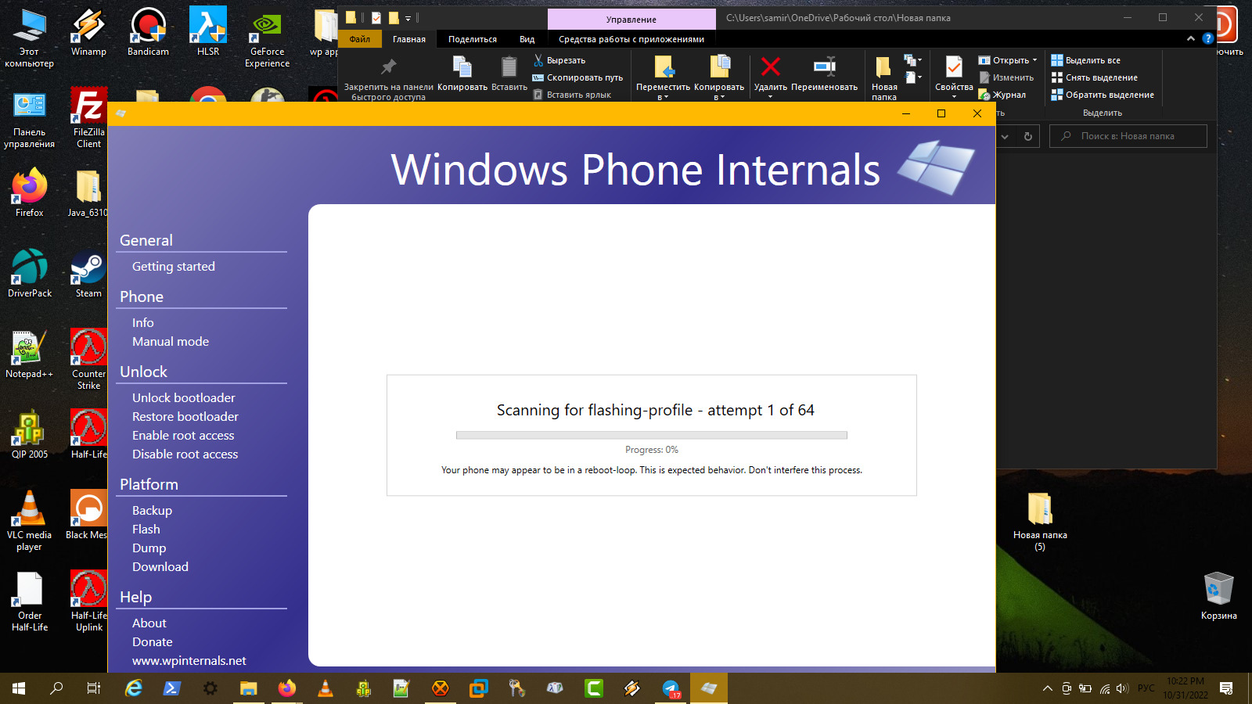The width and height of the screenshot is (1252, 704).
Task: Select FileZilla Client desktop icon
Action: [x=88, y=118]
